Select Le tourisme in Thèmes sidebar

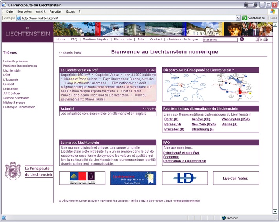point(11,89)
